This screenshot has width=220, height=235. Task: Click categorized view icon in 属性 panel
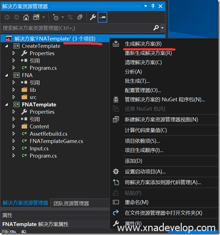tap(5, 232)
